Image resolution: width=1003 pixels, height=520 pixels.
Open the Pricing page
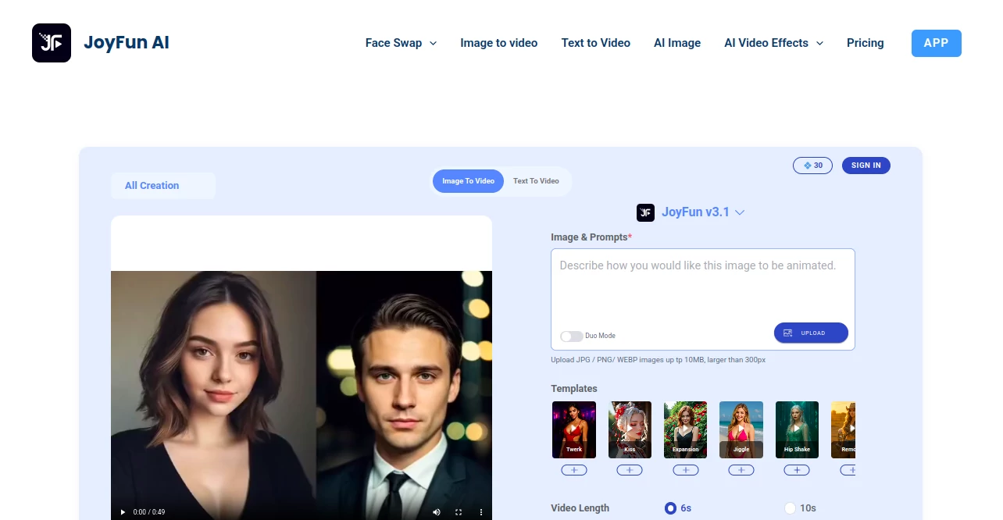[865, 43]
